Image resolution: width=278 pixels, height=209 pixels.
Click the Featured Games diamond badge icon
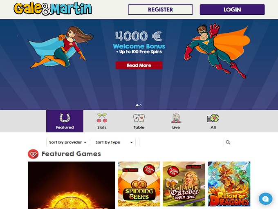point(33,154)
